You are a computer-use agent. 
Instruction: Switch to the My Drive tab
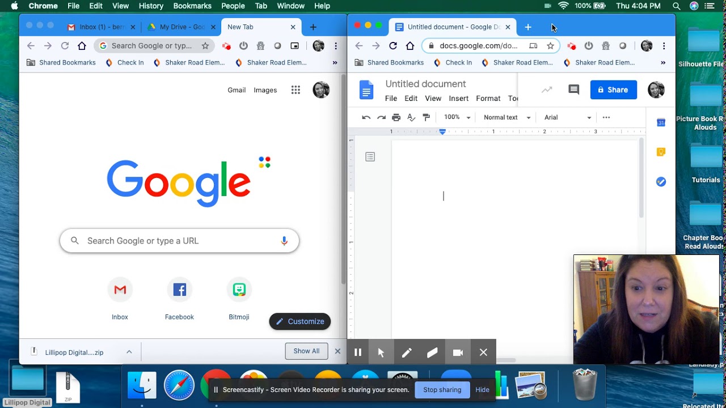181,27
